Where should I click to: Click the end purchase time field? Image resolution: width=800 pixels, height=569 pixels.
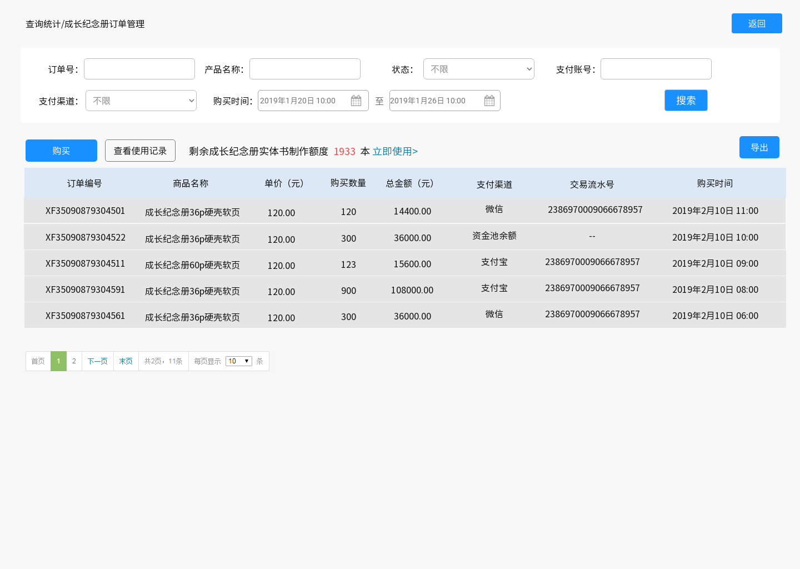(445, 101)
